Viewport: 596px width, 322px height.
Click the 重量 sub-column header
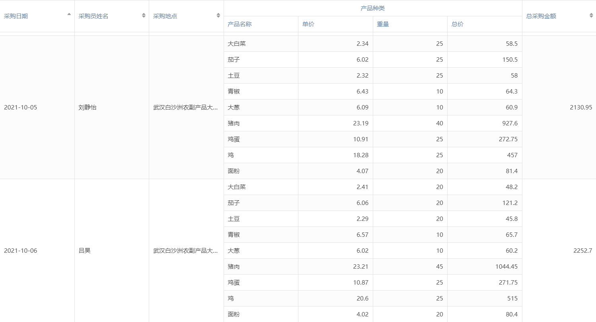(383, 24)
